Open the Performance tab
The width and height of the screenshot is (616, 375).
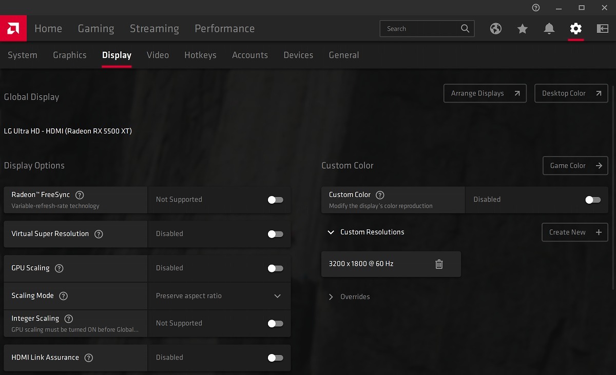pyautogui.click(x=225, y=29)
